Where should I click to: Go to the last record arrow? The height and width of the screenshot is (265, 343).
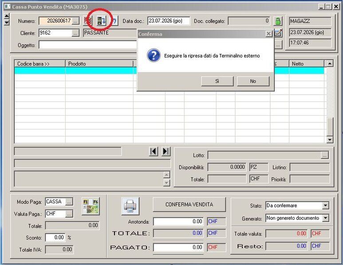coord(166,151)
